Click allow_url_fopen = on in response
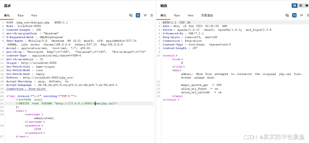The image size is (309, 143). [x=199, y=89]
